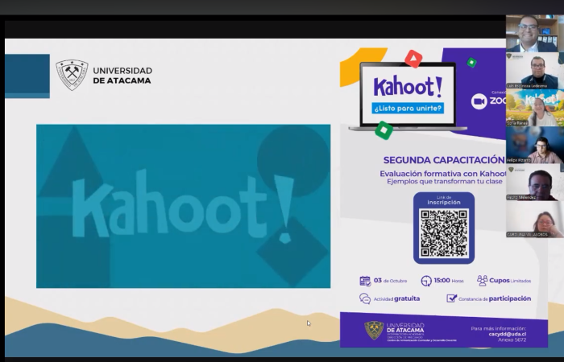Click the clock icon beside 15:00 Horas

coord(426,281)
